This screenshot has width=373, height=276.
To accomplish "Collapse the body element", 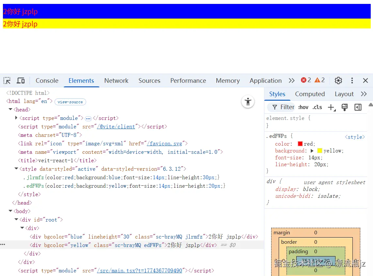I will coord(10,211).
